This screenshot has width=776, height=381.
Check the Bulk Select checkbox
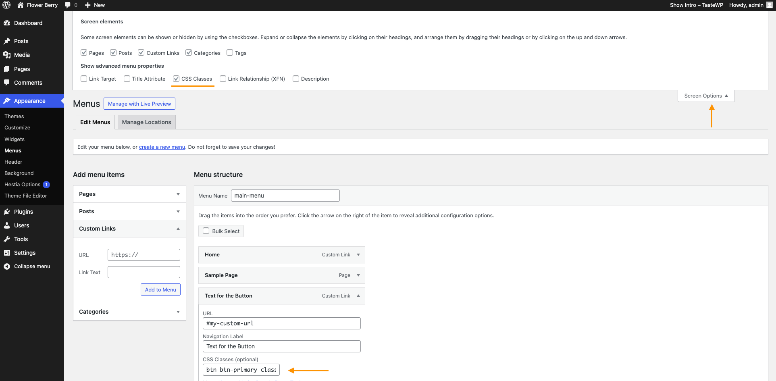(206, 231)
